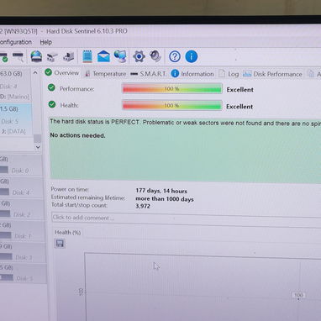321x321 pixels.
Task: Switch to the Overview tab
Action: pos(62,73)
